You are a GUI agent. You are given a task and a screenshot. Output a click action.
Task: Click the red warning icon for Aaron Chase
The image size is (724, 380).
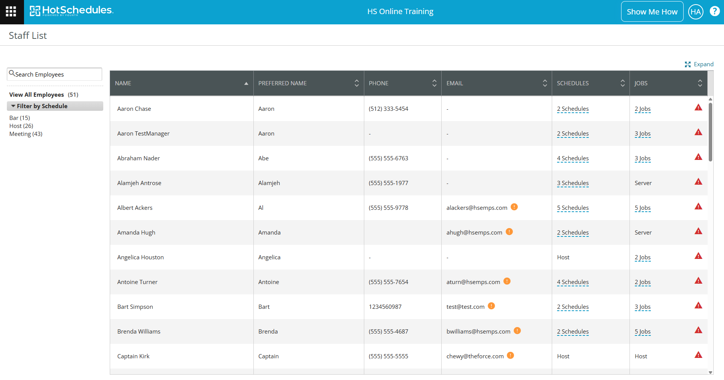pos(698,108)
